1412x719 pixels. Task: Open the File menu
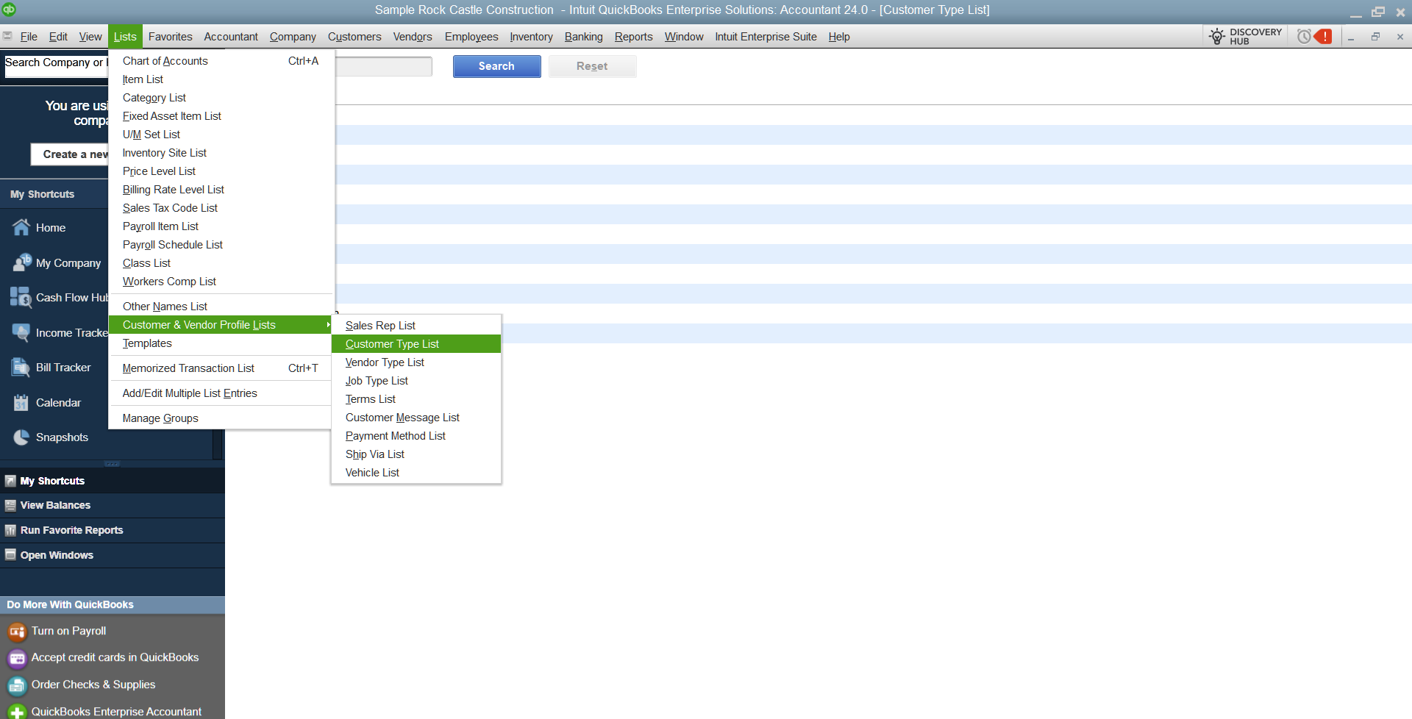click(x=29, y=37)
